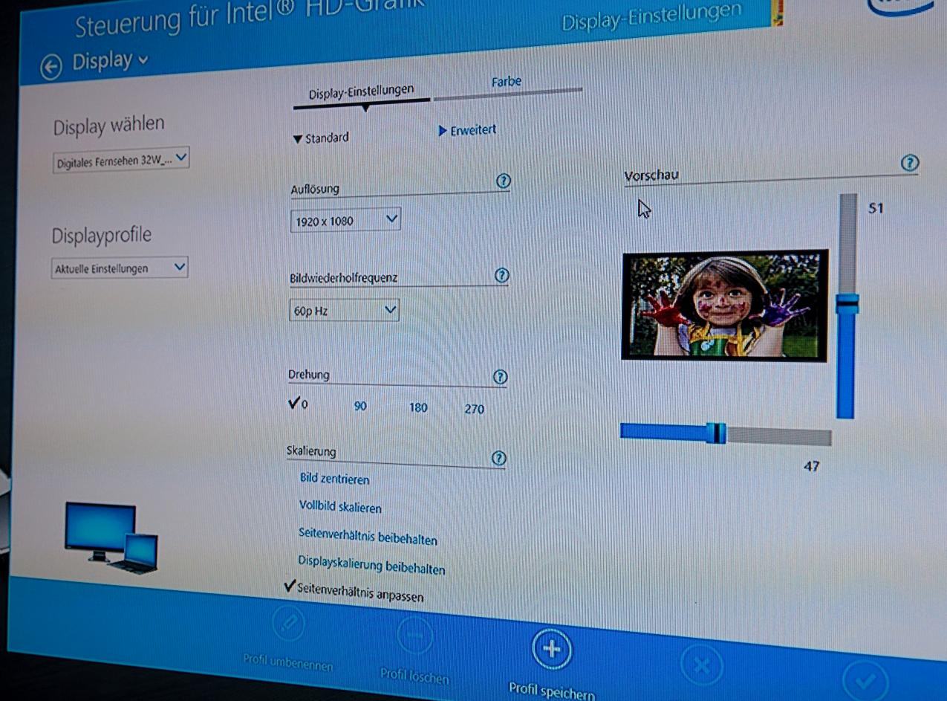Open the Displayprofile Aktuelle Einstellungen dropdown
Image resolution: width=947 pixels, height=701 pixels.
[120, 268]
